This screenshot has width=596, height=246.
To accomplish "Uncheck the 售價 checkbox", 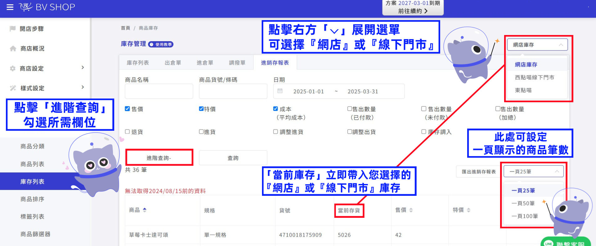I will 127,109.
